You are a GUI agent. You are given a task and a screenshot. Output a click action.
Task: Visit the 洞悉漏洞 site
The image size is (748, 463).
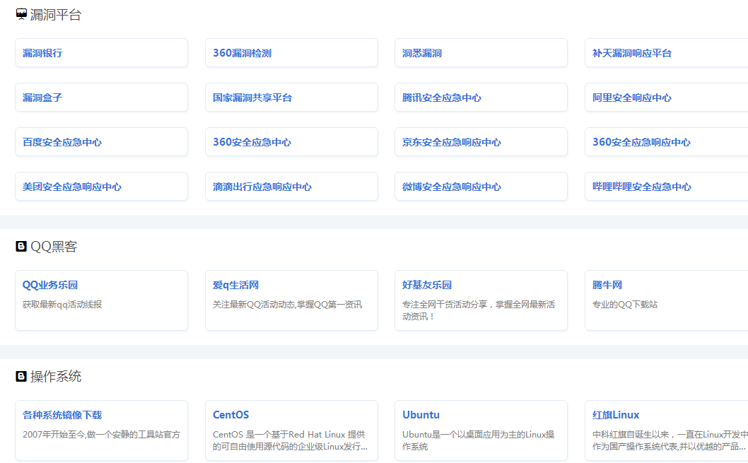[422, 53]
